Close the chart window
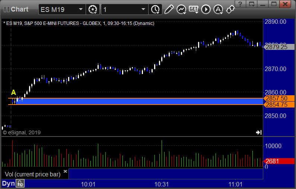 point(285,4)
